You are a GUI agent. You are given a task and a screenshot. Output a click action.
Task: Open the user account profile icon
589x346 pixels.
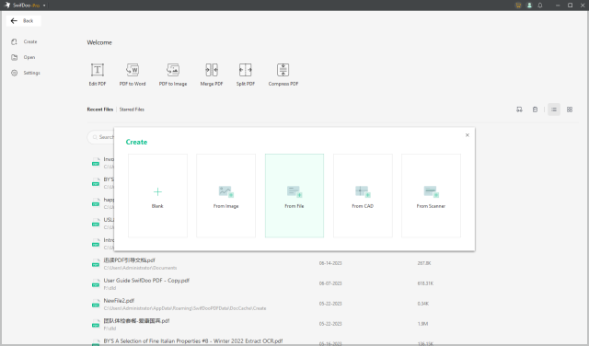tap(529, 6)
